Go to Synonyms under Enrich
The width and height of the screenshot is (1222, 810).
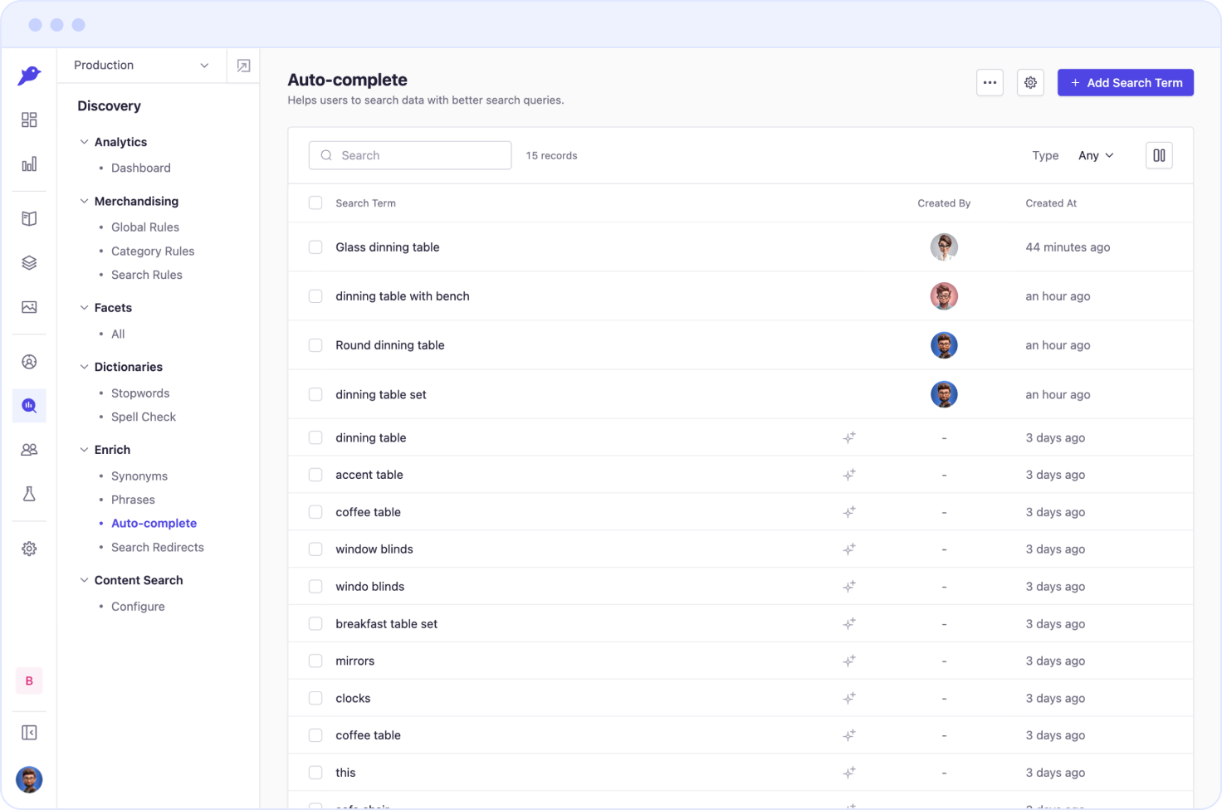coord(139,476)
